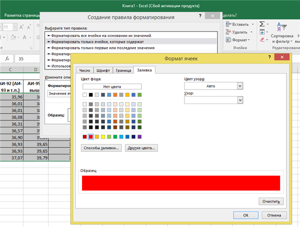Select rule type: first or last values

coord(131,47)
